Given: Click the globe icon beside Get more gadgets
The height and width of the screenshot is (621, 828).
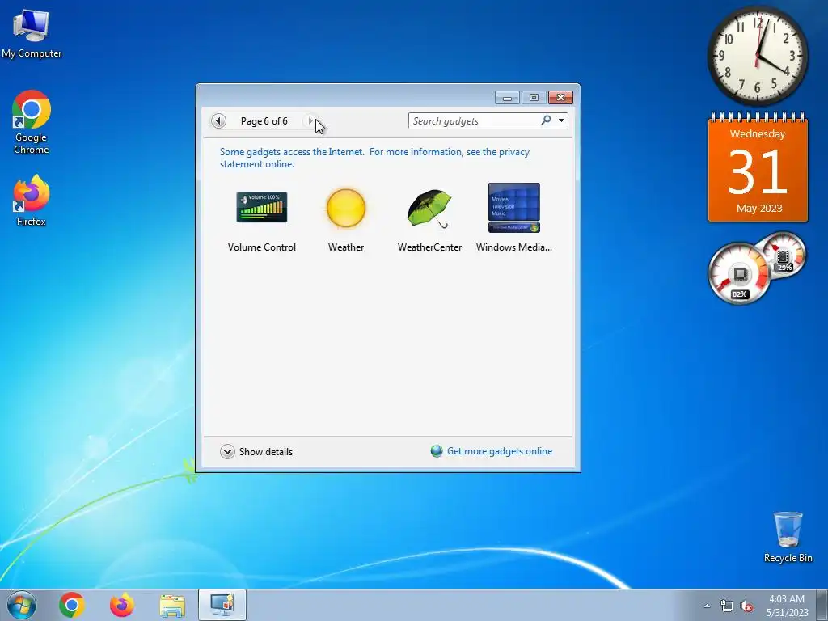Looking at the screenshot, I should pos(437,451).
